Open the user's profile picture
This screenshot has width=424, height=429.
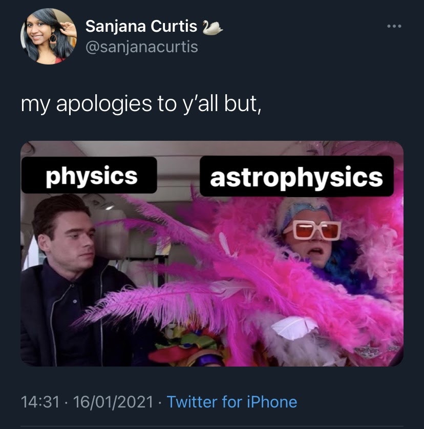(x=49, y=36)
